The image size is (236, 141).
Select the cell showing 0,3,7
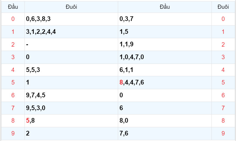click(127, 19)
